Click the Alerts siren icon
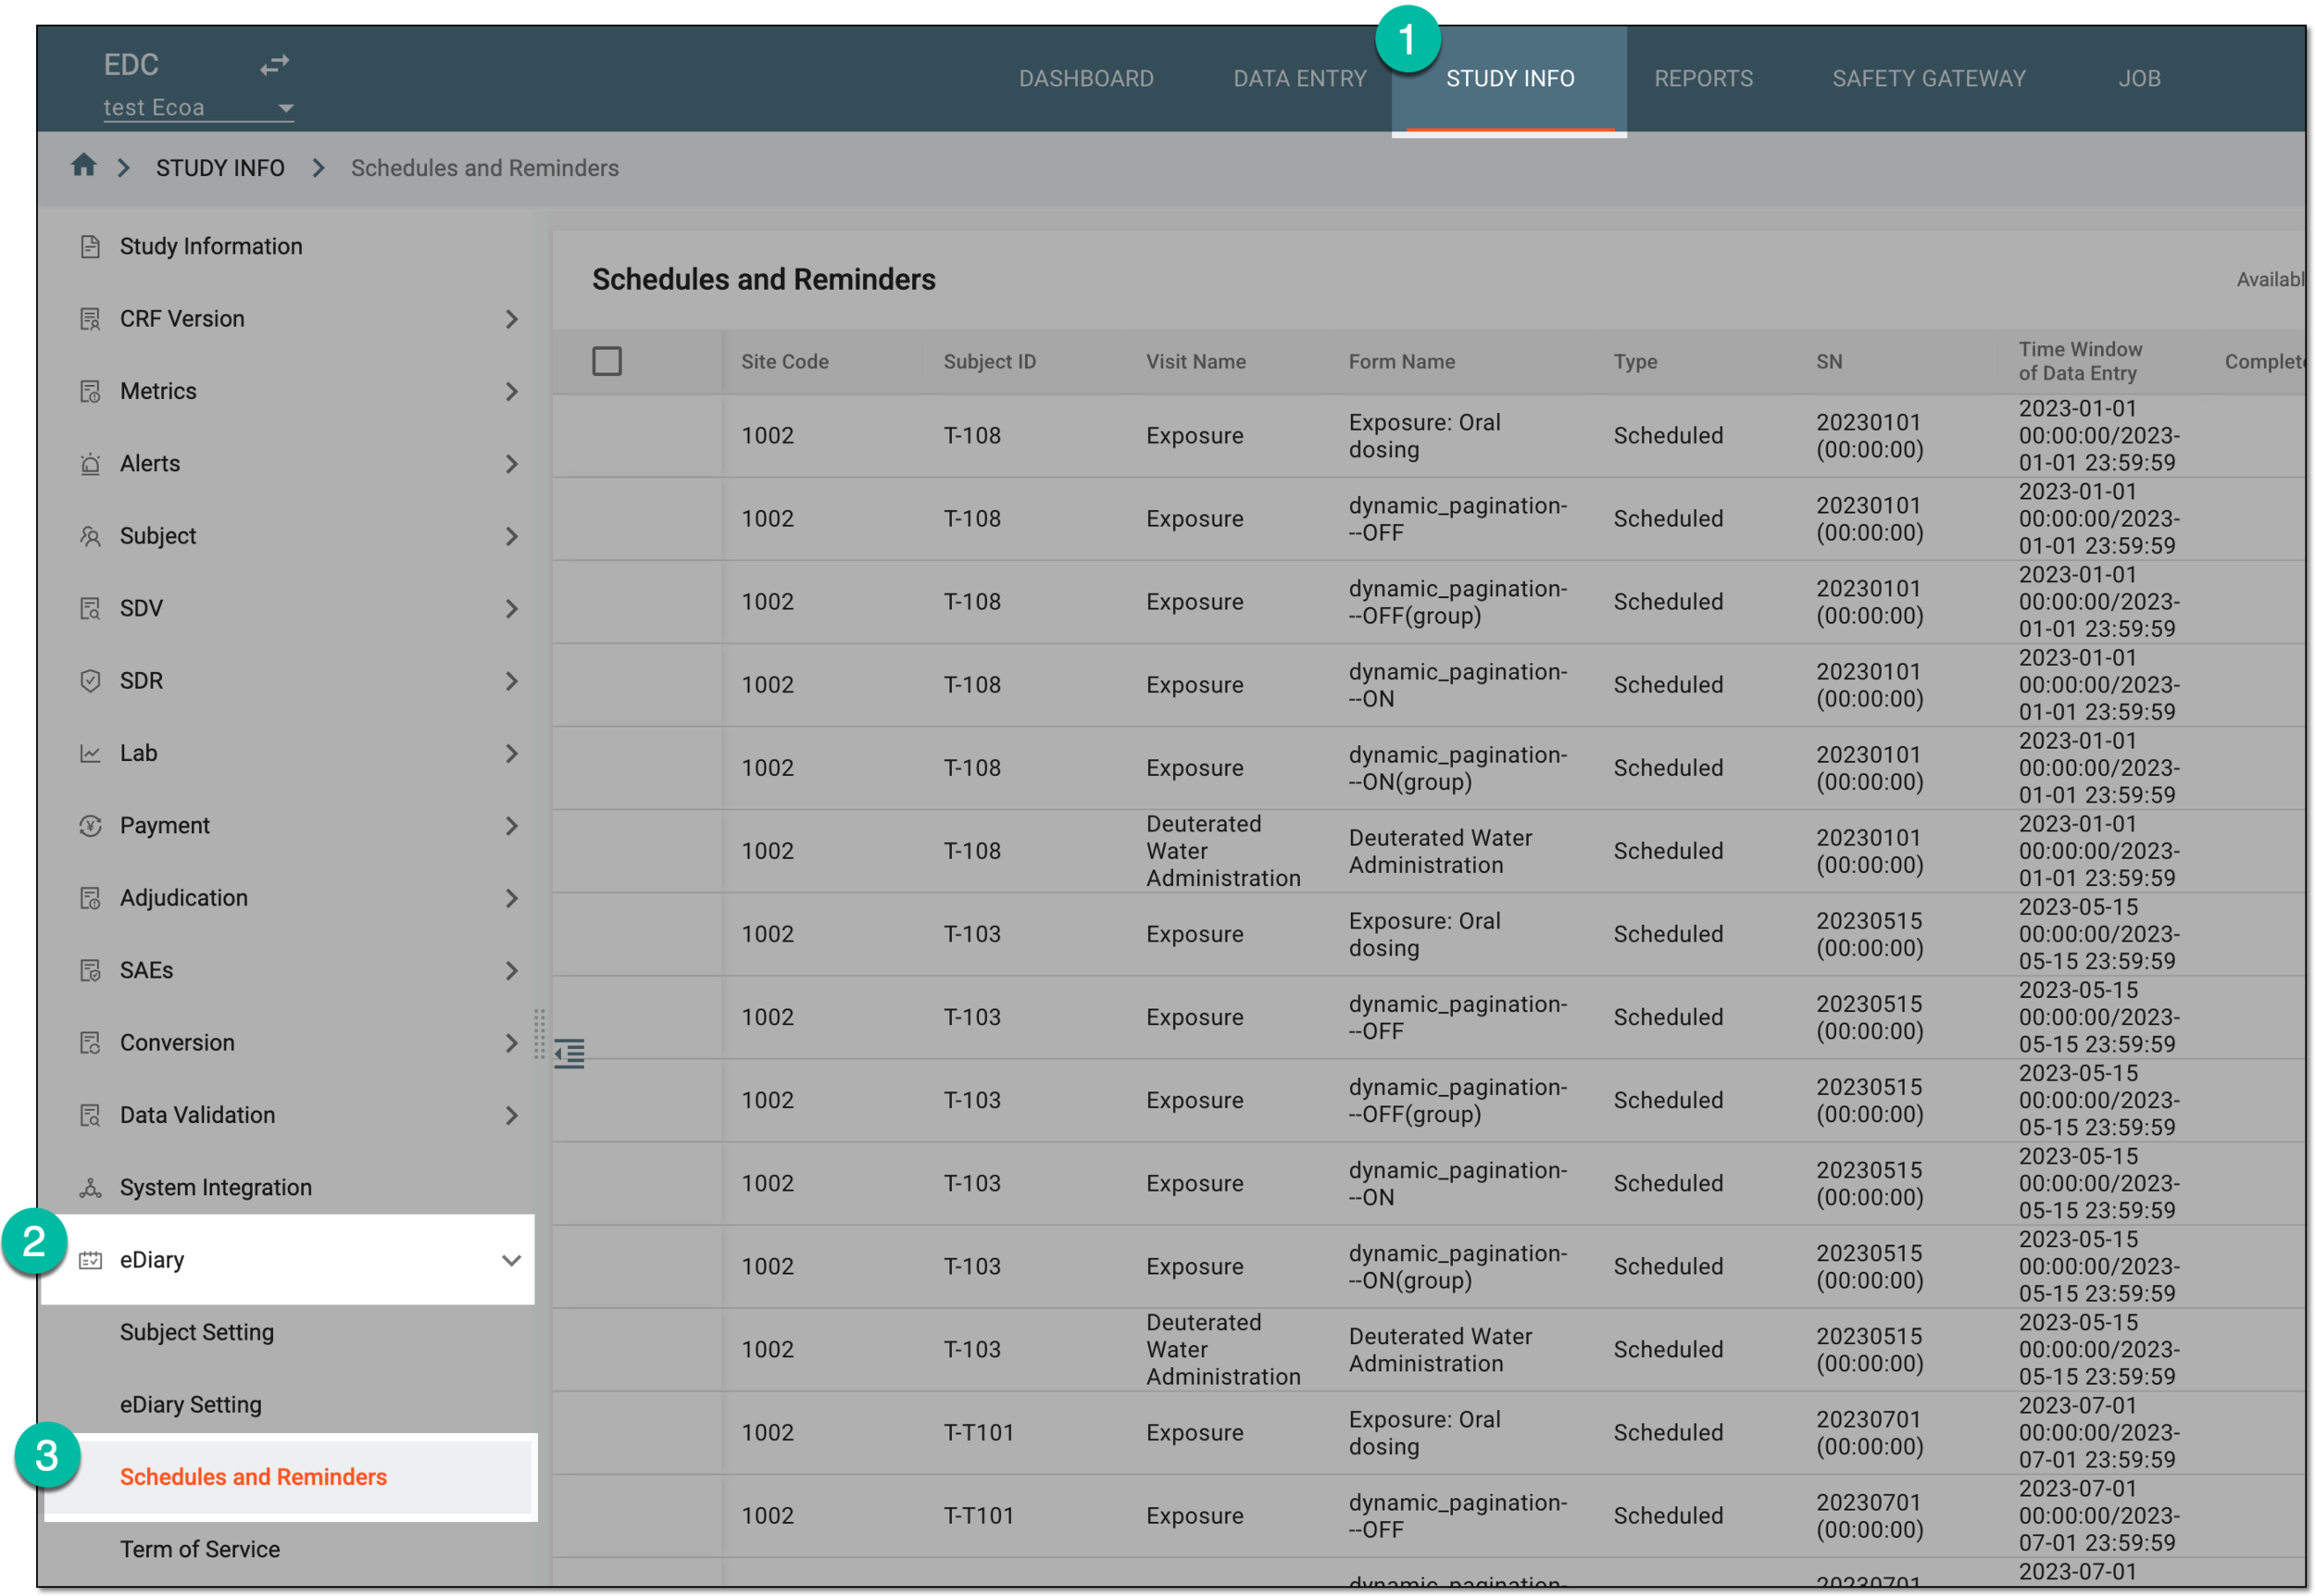The width and height of the screenshot is (2315, 1596). click(90, 464)
